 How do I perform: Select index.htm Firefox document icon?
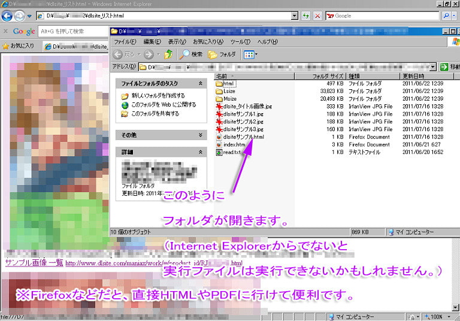219,145
